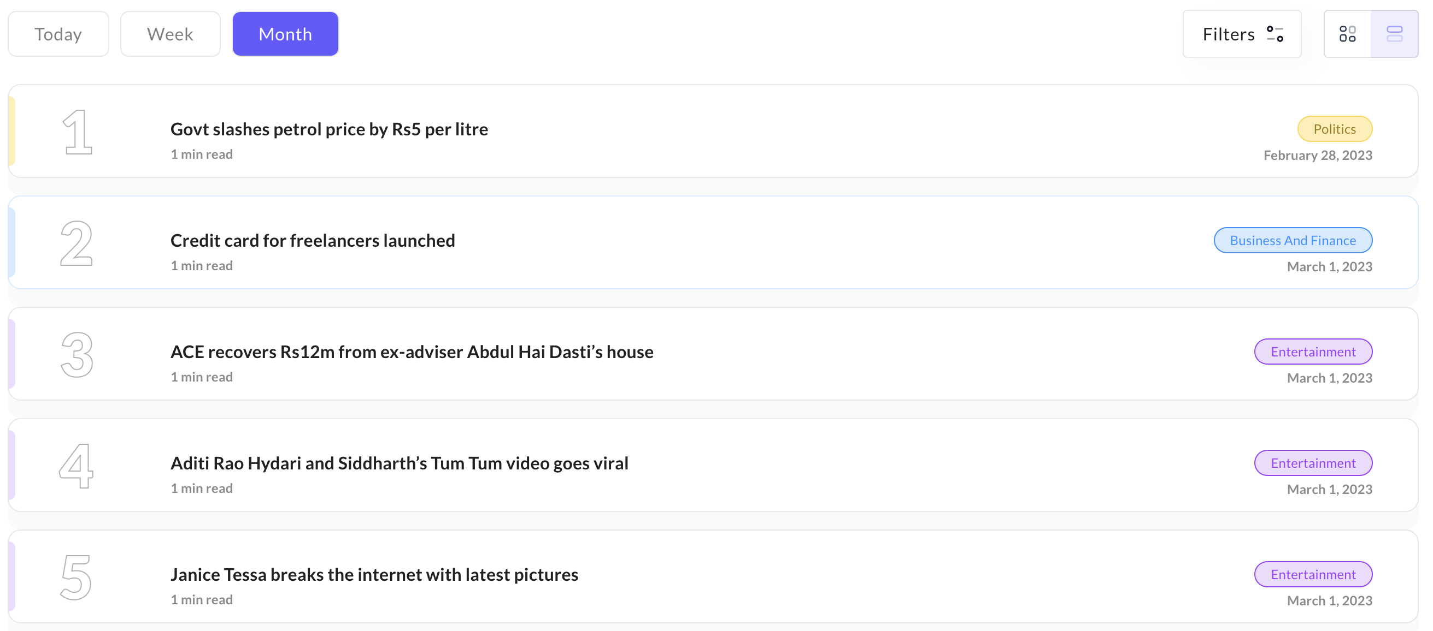Click Entertainment tag on ACE recovers article
Viewport: 1433px width, 631px height.
pyautogui.click(x=1313, y=352)
